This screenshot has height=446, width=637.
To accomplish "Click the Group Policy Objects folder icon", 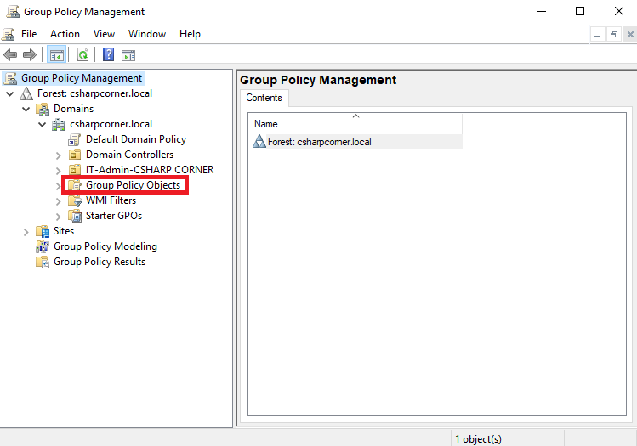I will 75,185.
